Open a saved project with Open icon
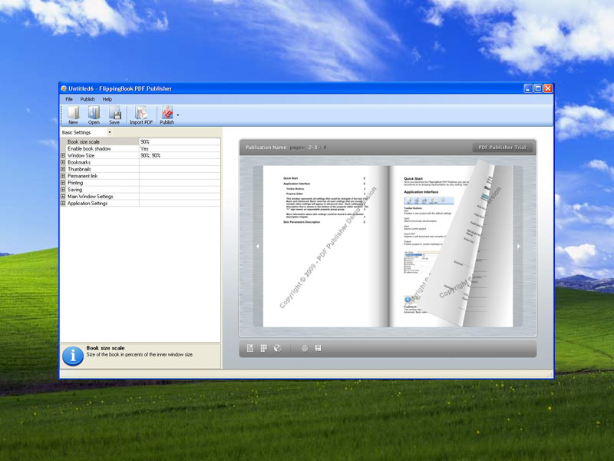Image resolution: width=614 pixels, height=461 pixels. point(94,114)
